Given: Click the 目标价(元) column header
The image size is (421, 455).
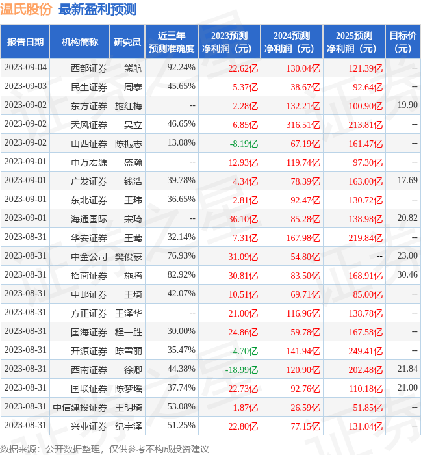Looking at the screenshot, I should 403,42.
